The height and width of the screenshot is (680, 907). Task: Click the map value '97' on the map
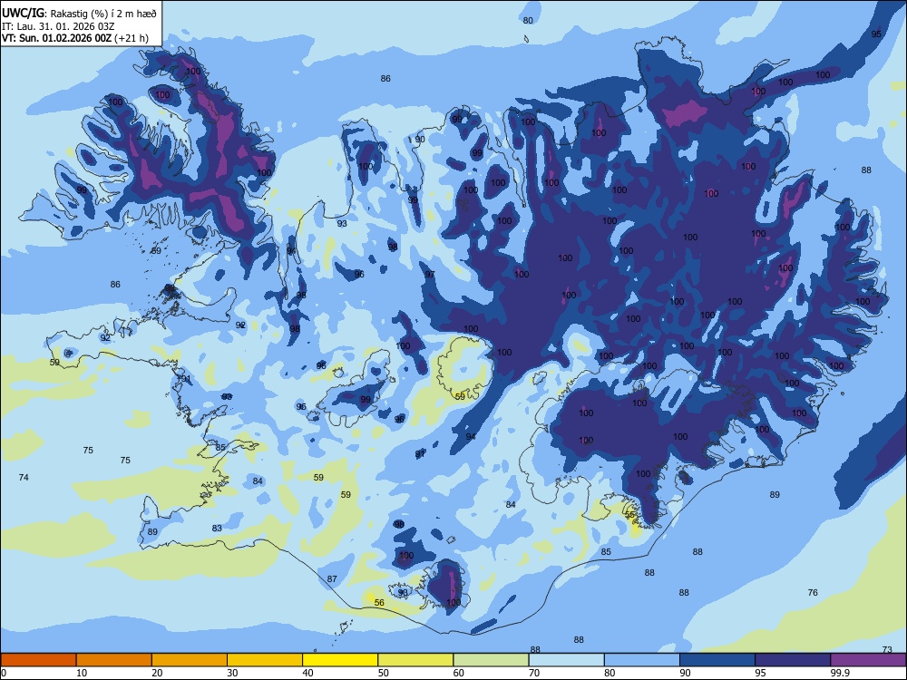(x=430, y=274)
